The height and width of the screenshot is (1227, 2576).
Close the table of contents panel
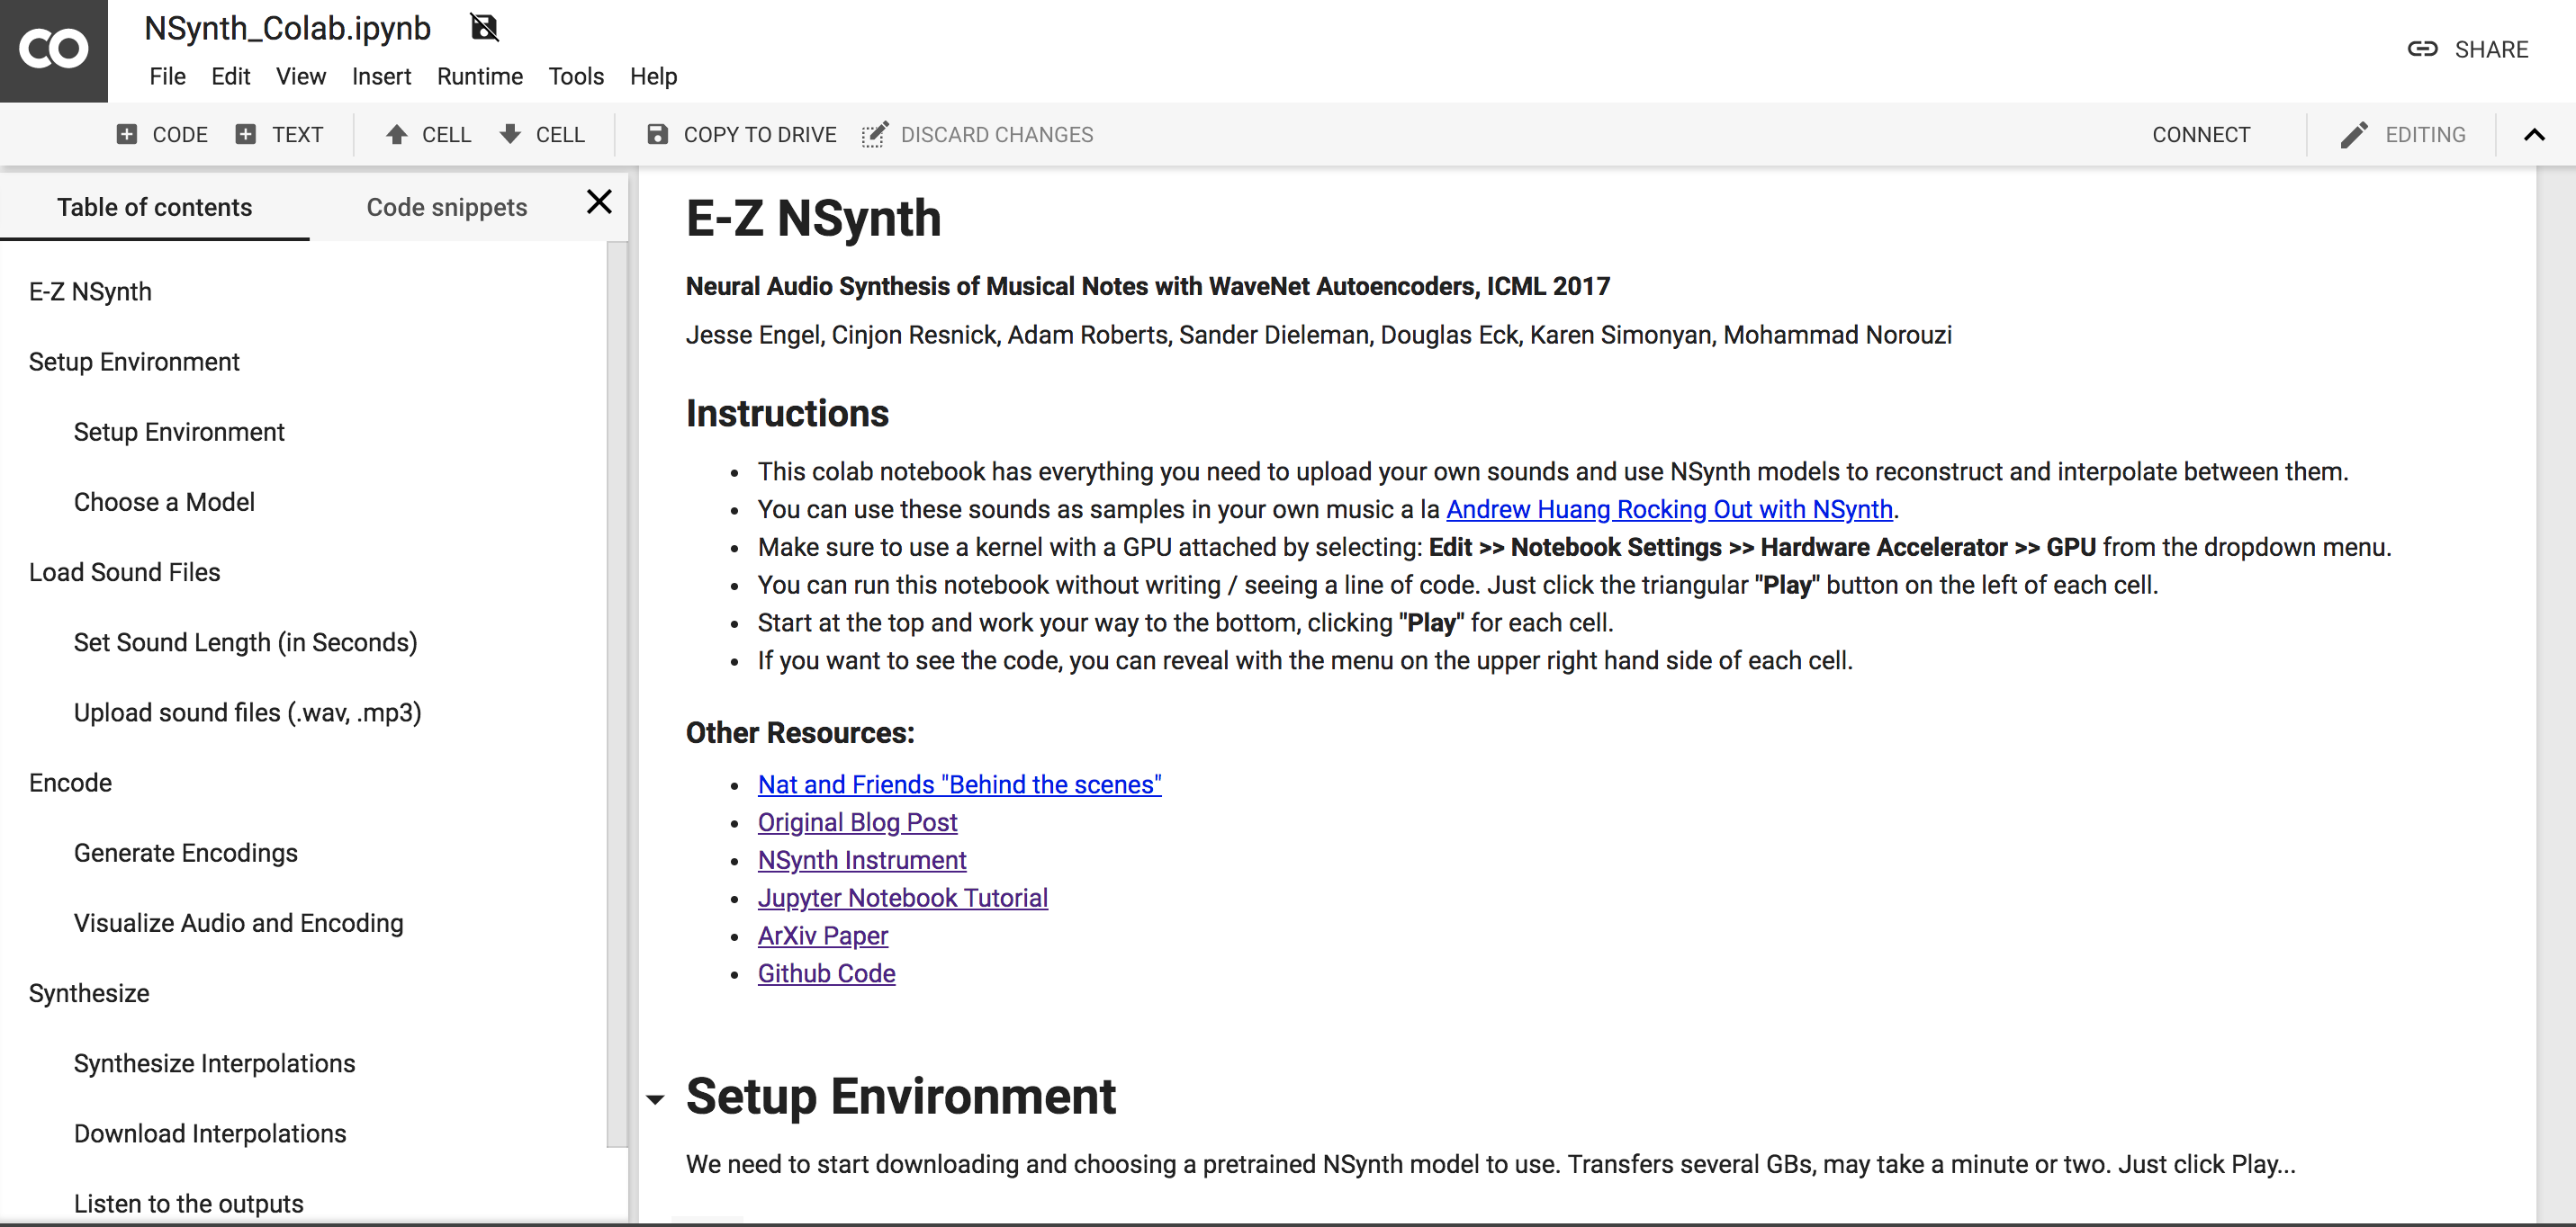pos(599,202)
